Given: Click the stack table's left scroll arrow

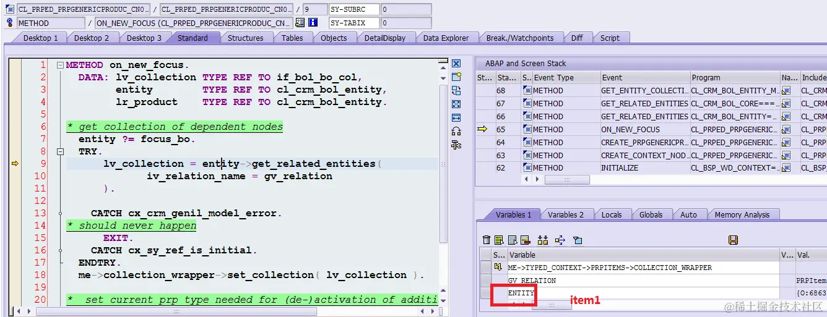Looking at the screenshot, I should coord(527,179).
